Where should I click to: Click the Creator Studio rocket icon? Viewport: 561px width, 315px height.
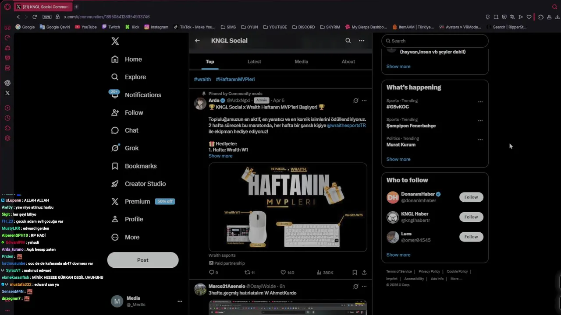pyautogui.click(x=115, y=184)
